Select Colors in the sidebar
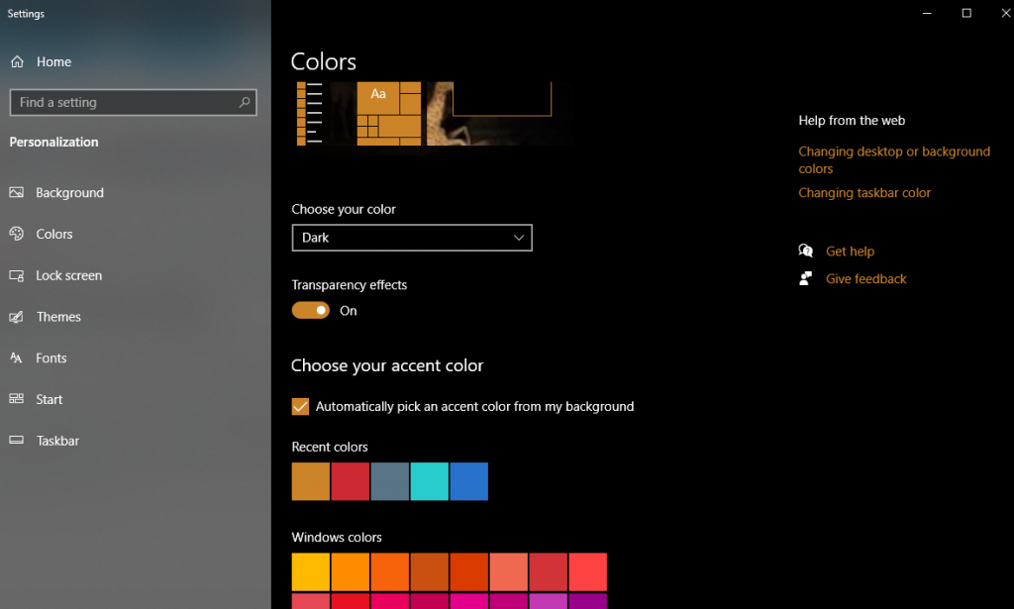This screenshot has height=609, width=1014. pos(54,234)
